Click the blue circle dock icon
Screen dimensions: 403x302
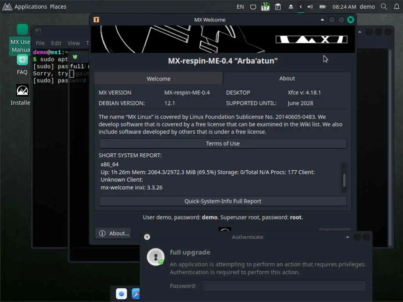[121, 294]
